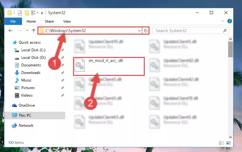Select the im_mod_rl_avi_.dll file name

click(x=105, y=61)
